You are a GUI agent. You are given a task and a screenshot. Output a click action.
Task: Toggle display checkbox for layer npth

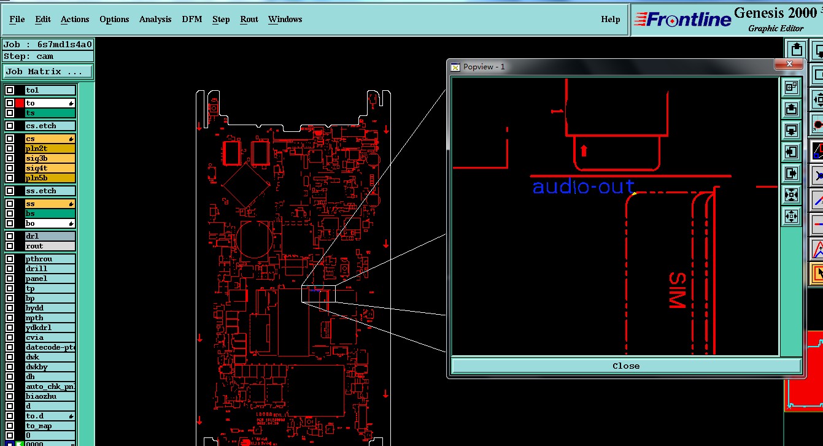click(x=10, y=318)
